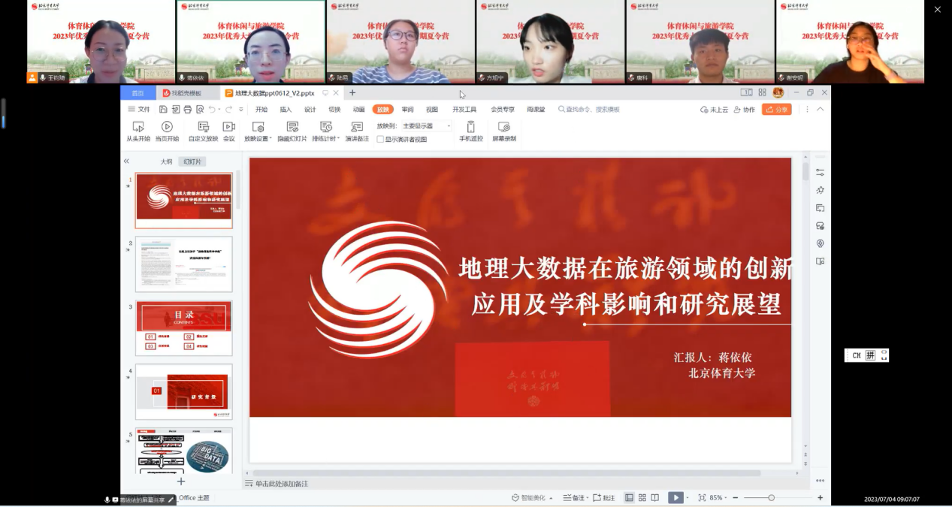
Task: Switch to slide sorter grid view
Action: coord(642,498)
